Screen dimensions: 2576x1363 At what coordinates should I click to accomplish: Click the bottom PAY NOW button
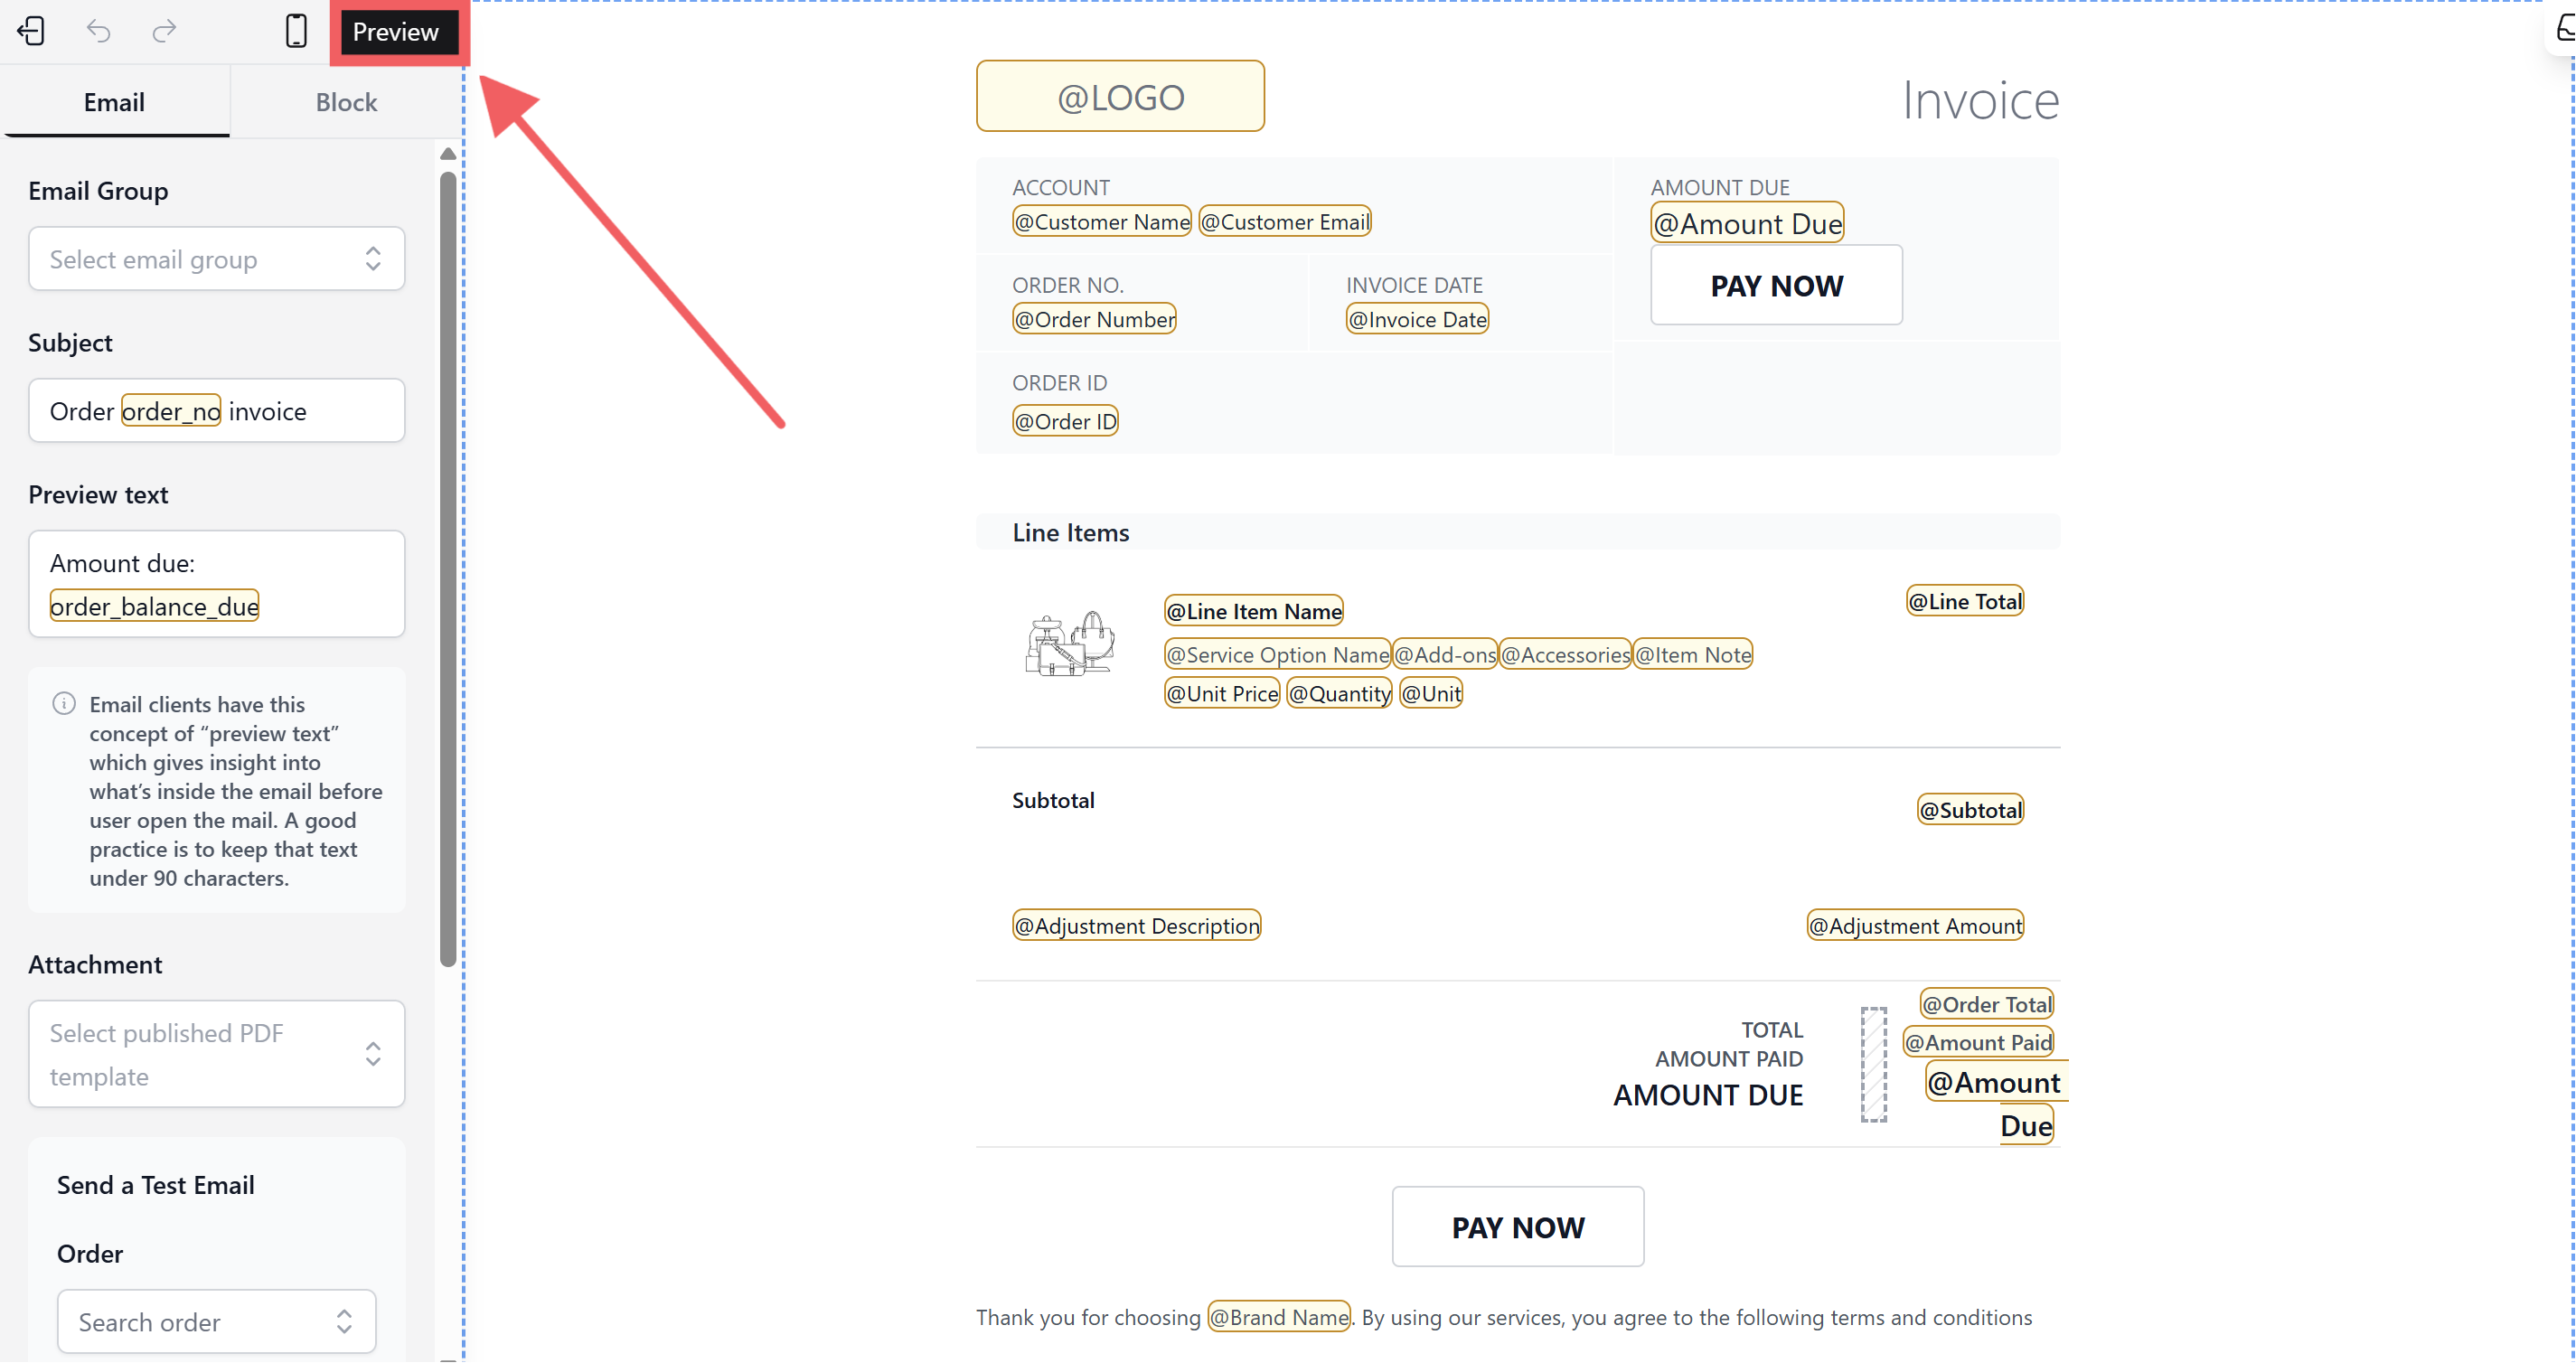coord(1517,1227)
